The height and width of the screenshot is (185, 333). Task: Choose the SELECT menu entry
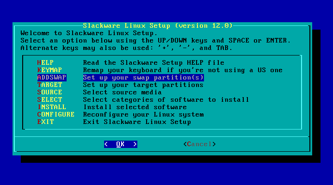pyautogui.click(x=49, y=100)
